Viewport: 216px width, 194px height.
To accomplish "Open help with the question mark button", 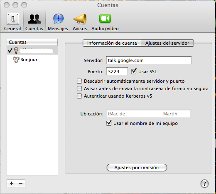I will [x=204, y=184].
